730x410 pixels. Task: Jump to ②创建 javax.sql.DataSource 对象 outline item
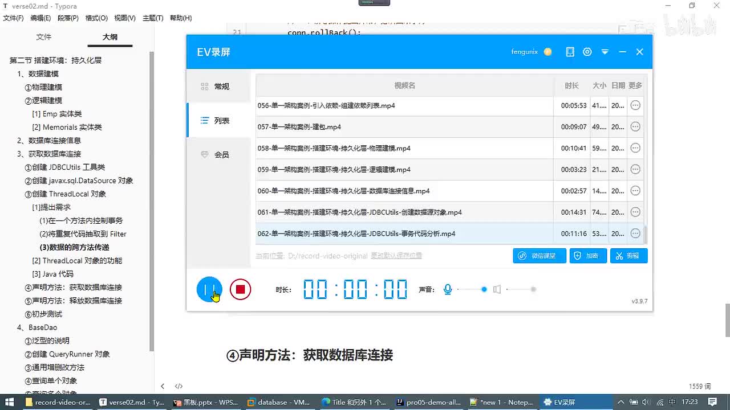click(79, 181)
